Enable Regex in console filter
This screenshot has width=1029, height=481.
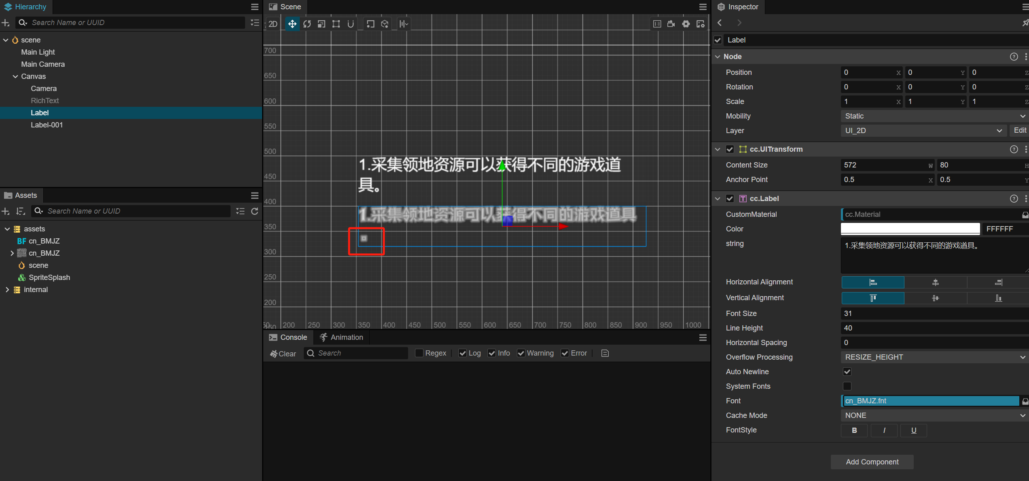pos(419,353)
